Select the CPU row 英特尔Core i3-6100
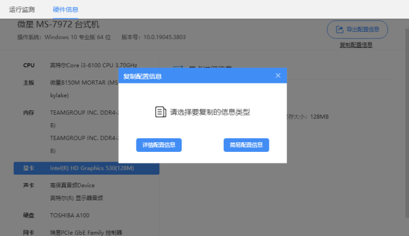This screenshot has height=236, width=409. point(87,65)
